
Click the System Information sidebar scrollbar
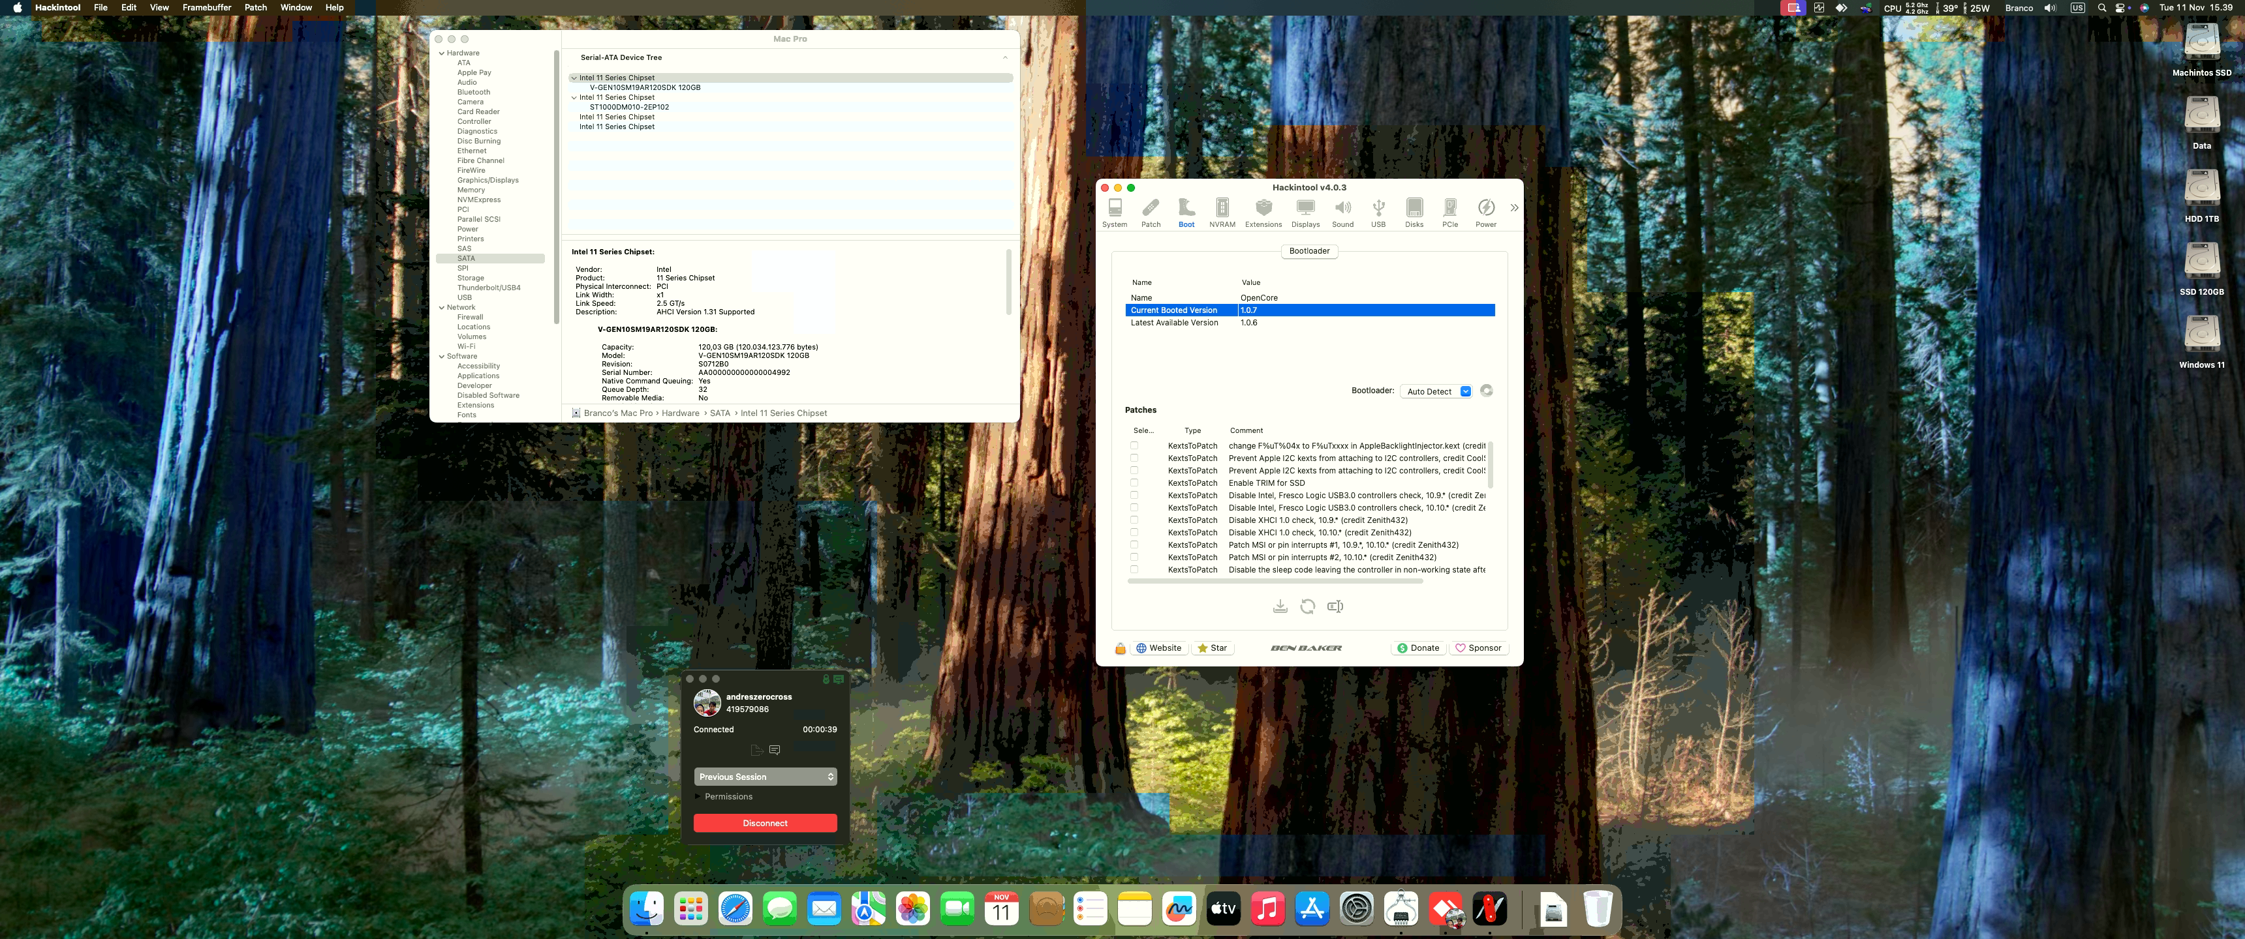pos(556,187)
